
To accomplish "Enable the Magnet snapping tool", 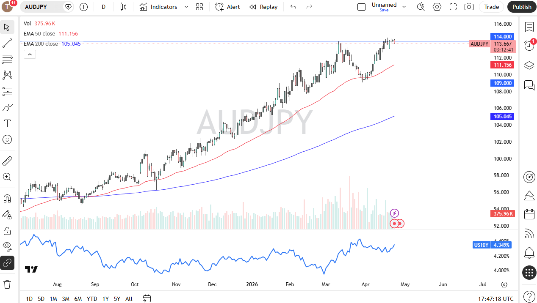I will [x=7, y=199].
